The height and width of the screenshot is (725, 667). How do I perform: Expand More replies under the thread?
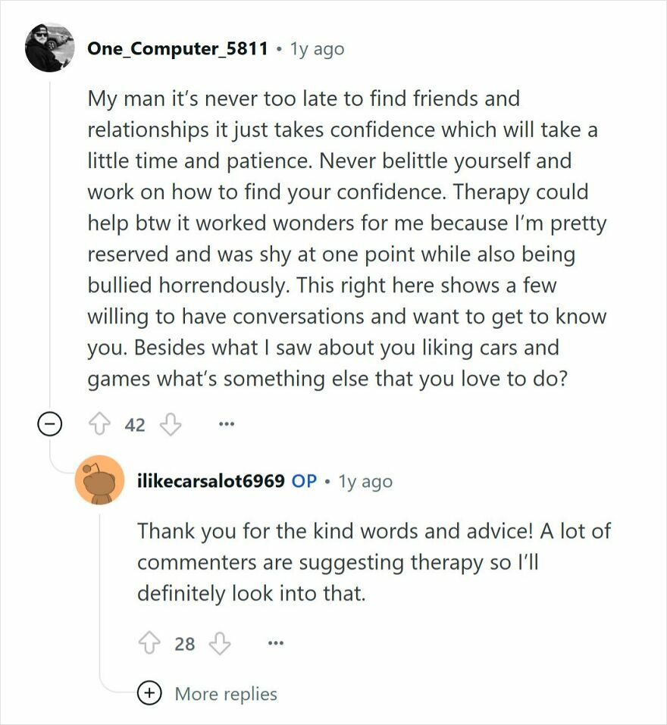[226, 693]
